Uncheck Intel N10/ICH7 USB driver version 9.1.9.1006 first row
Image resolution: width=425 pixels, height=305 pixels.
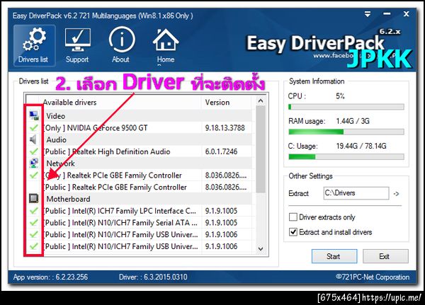coord(33,234)
